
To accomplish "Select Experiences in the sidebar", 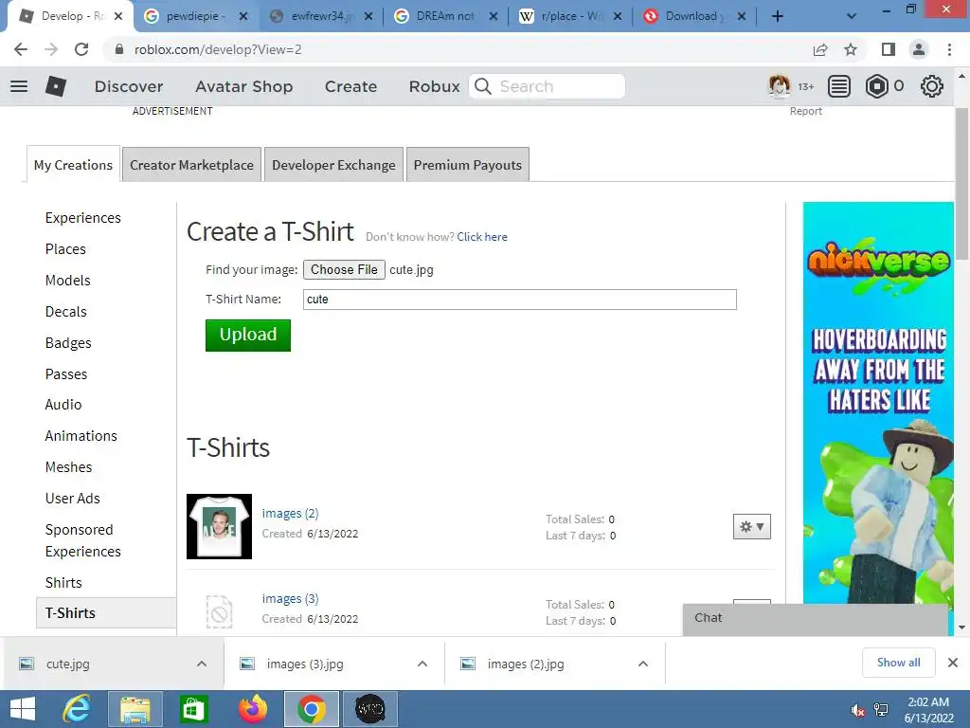I will 83,218.
